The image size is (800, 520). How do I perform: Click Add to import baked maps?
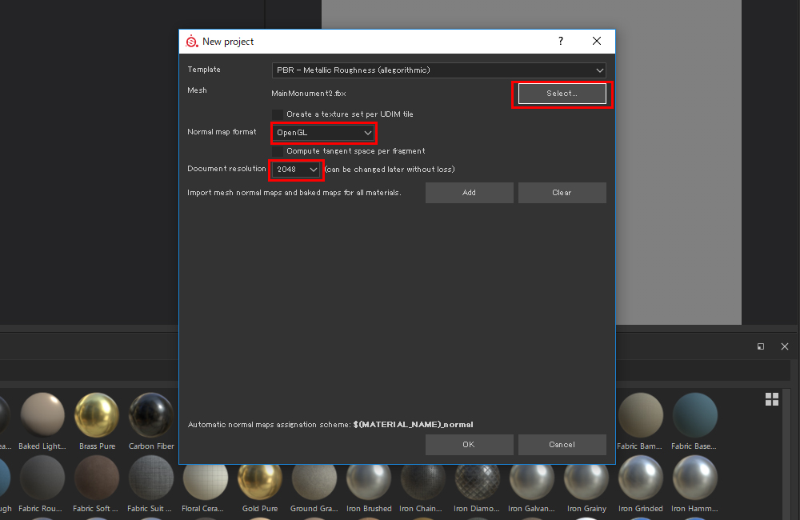[x=469, y=192]
